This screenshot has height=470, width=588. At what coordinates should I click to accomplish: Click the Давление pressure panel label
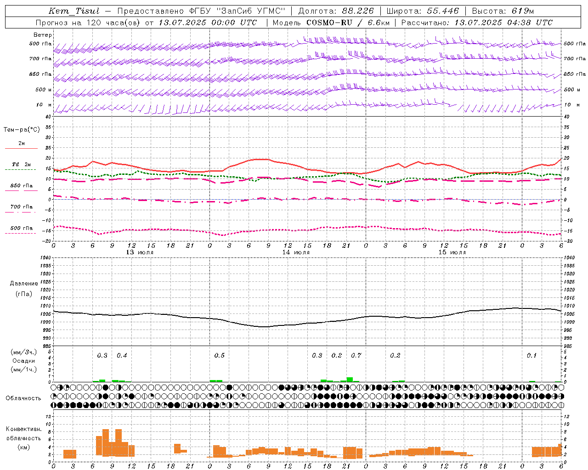(x=24, y=284)
